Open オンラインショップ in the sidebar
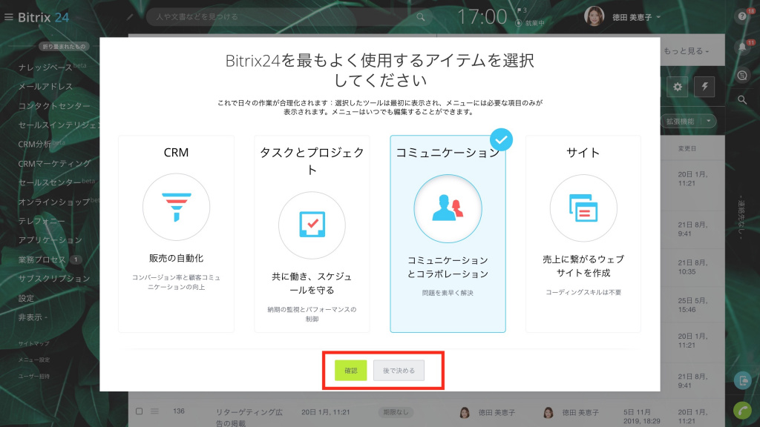Viewport: 760px width, 427px height. (53, 202)
